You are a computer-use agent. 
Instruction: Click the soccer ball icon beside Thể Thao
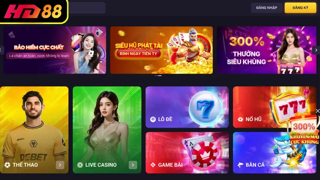point(7,165)
